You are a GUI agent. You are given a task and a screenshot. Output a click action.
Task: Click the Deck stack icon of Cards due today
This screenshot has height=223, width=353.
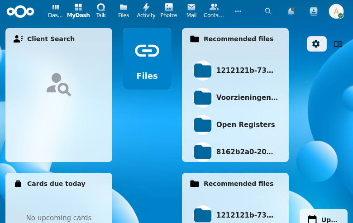click(x=18, y=184)
